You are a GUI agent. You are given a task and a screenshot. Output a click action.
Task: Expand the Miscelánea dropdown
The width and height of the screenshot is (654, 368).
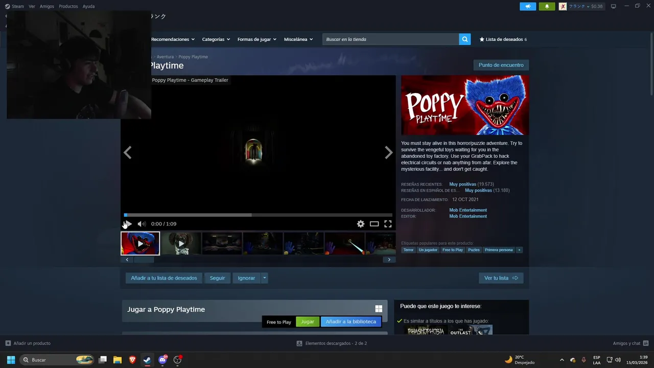[x=298, y=39]
